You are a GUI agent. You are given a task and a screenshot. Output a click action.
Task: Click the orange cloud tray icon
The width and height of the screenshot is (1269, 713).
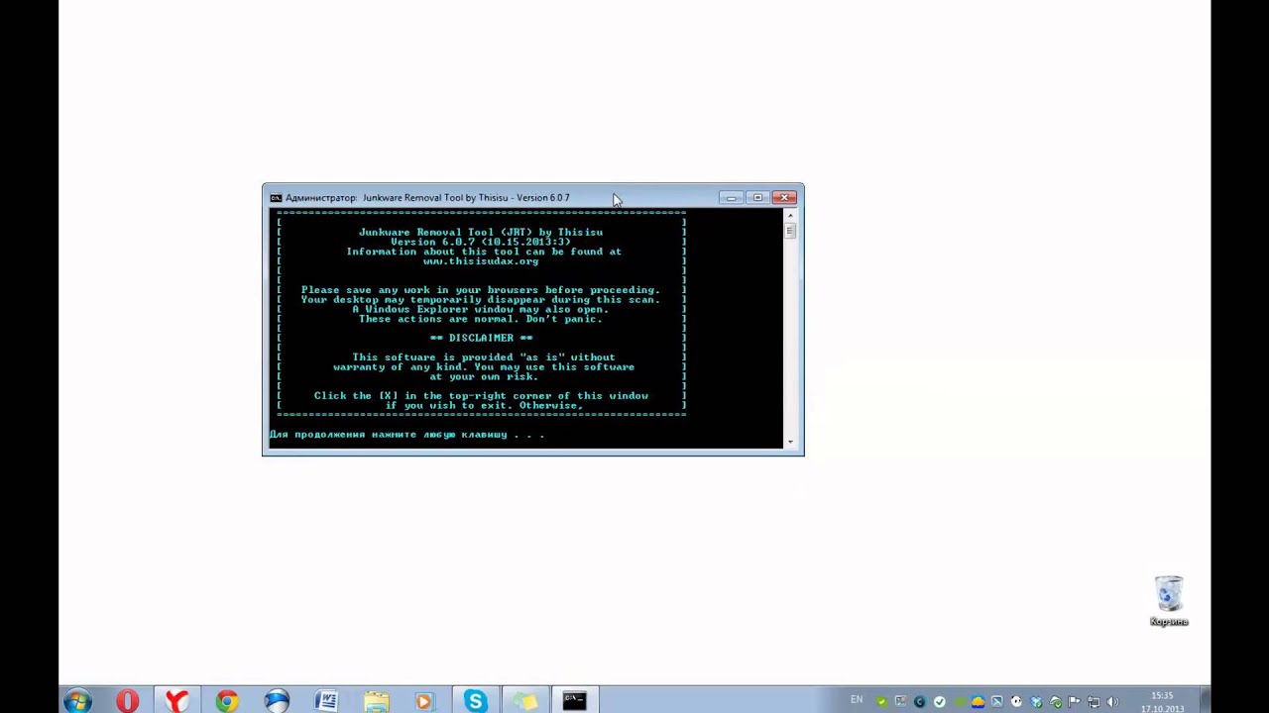[978, 702]
